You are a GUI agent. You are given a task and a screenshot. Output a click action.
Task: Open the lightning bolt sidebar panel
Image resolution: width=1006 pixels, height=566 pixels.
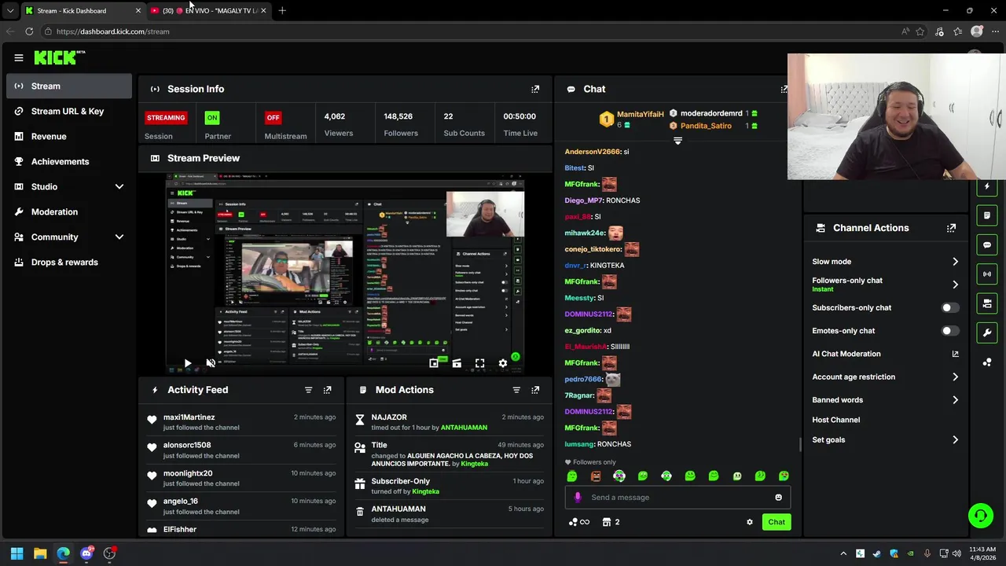pyautogui.click(x=987, y=186)
